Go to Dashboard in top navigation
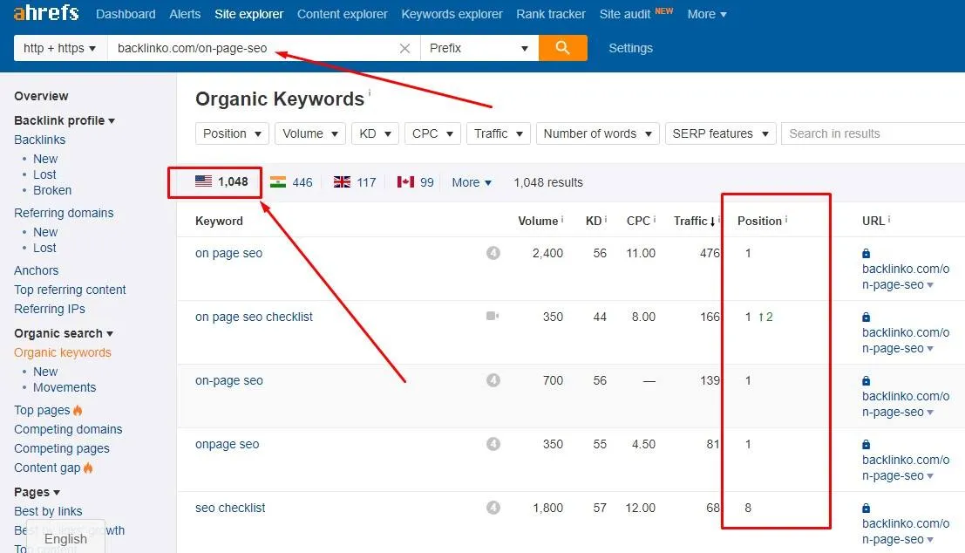 pos(126,14)
